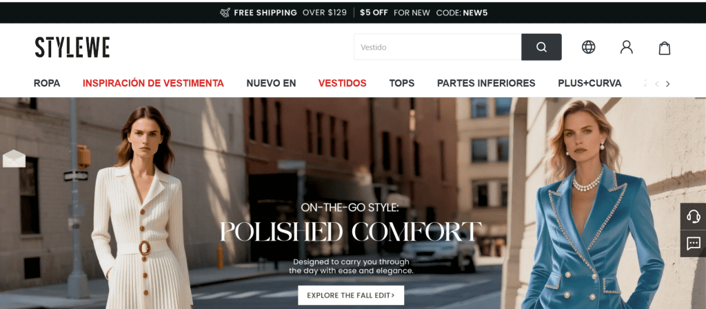Open the NUEVO EN category

pyautogui.click(x=271, y=83)
